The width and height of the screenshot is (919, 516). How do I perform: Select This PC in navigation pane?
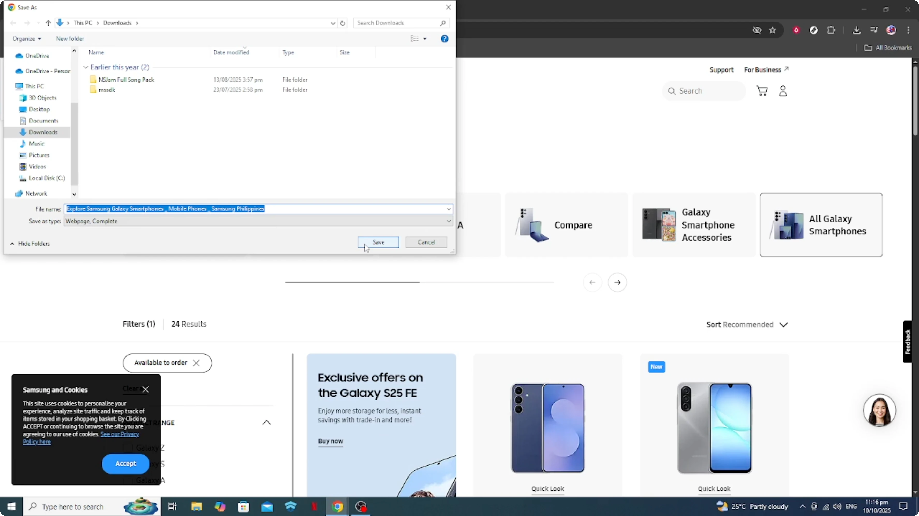pos(34,86)
